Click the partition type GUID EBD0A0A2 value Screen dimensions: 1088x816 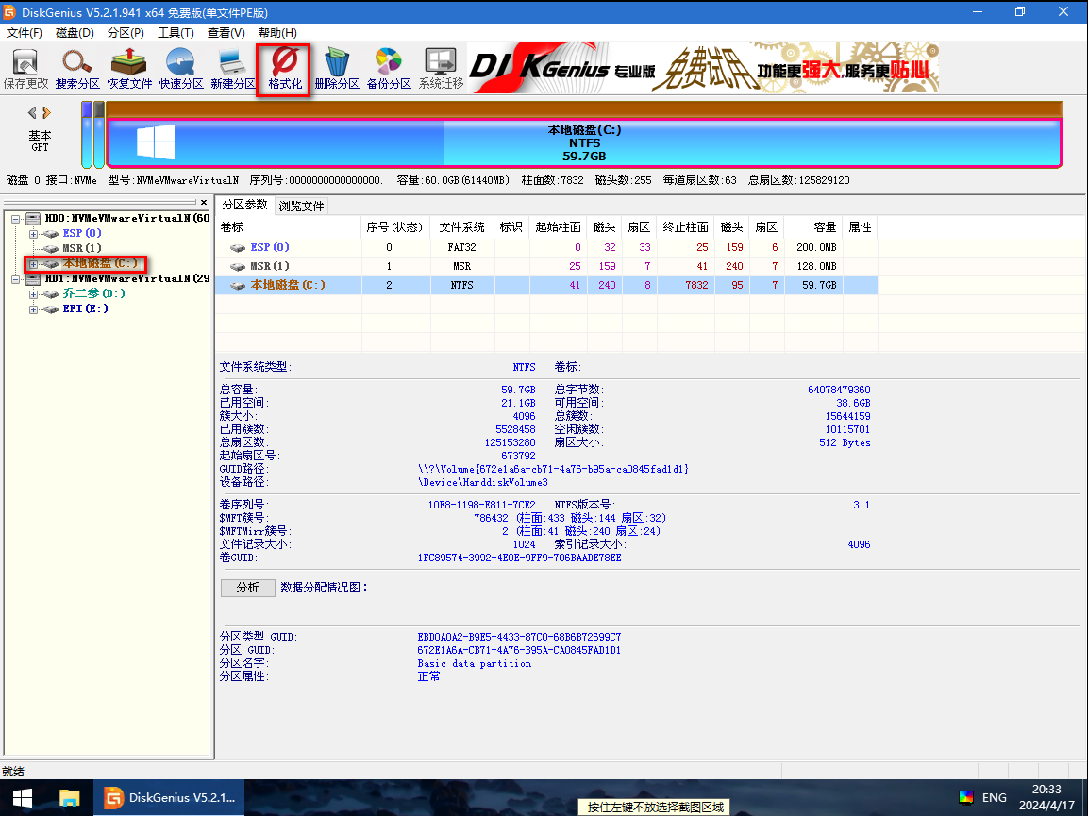519,637
